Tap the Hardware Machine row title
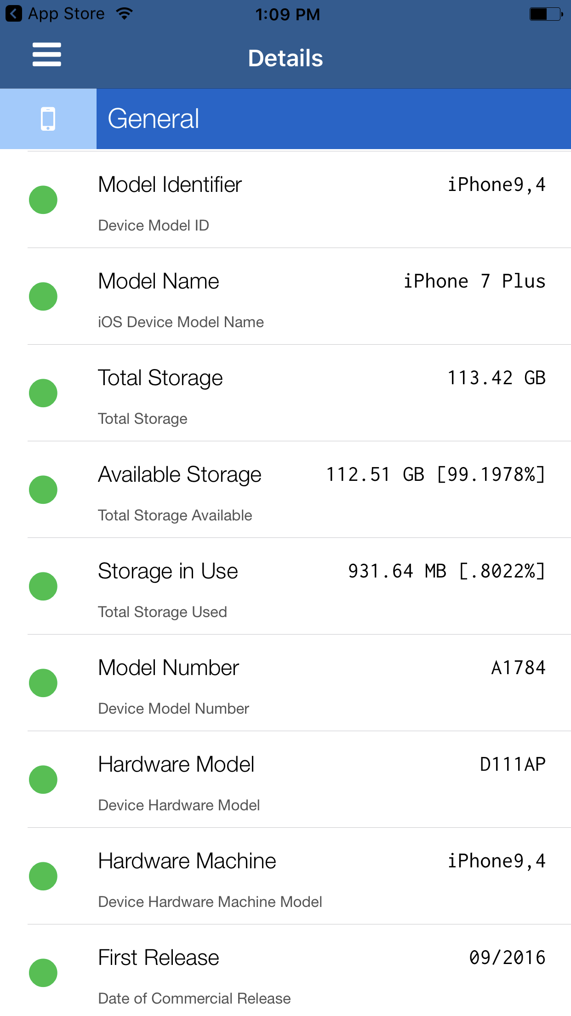 [x=187, y=861]
